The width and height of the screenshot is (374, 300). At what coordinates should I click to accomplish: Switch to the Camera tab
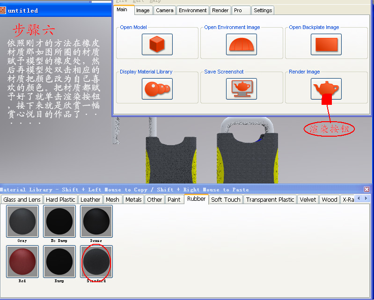[x=164, y=10]
